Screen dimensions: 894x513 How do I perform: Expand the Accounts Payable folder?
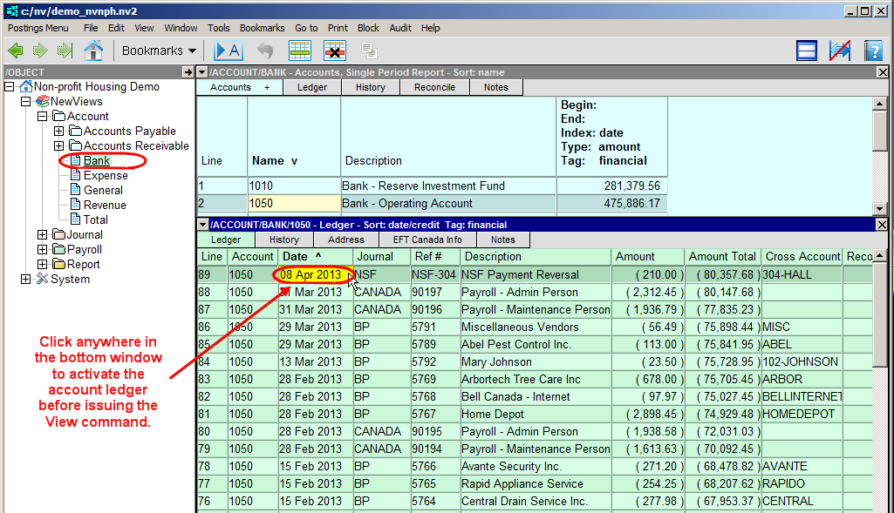point(59,131)
